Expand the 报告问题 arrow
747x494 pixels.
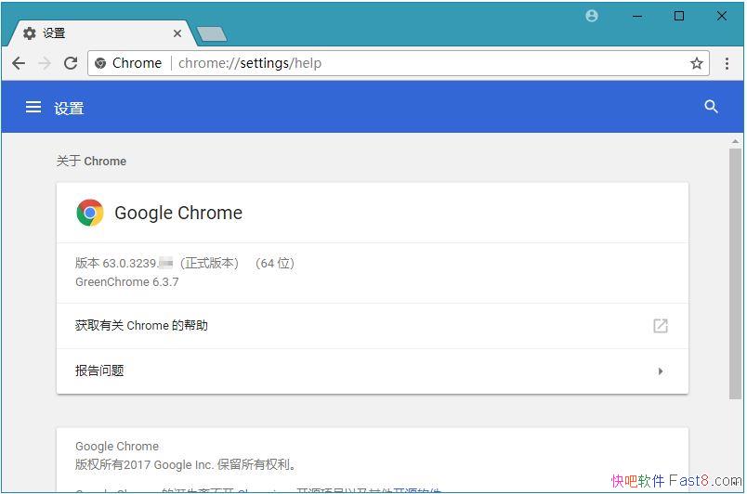click(x=661, y=371)
